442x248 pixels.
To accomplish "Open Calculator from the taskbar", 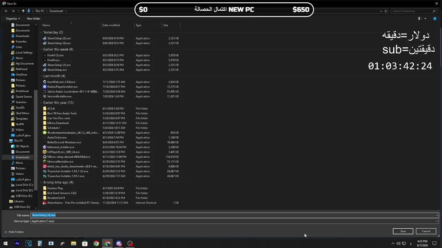I will (40, 244).
